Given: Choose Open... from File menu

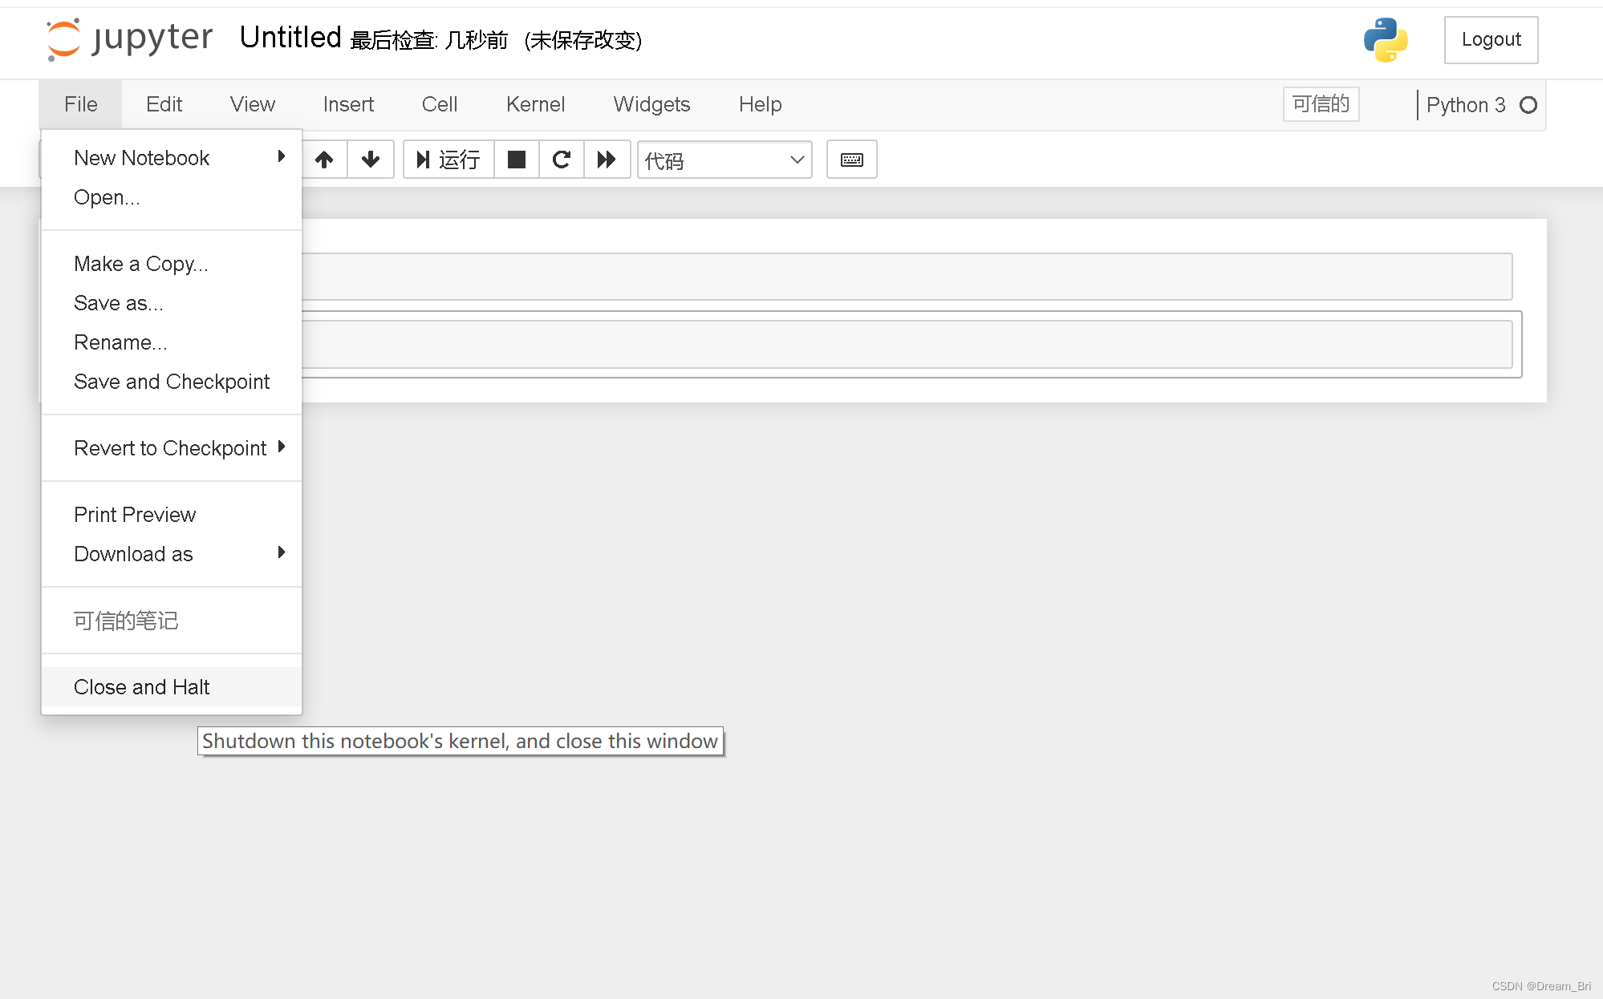Looking at the screenshot, I should pyautogui.click(x=172, y=197).
